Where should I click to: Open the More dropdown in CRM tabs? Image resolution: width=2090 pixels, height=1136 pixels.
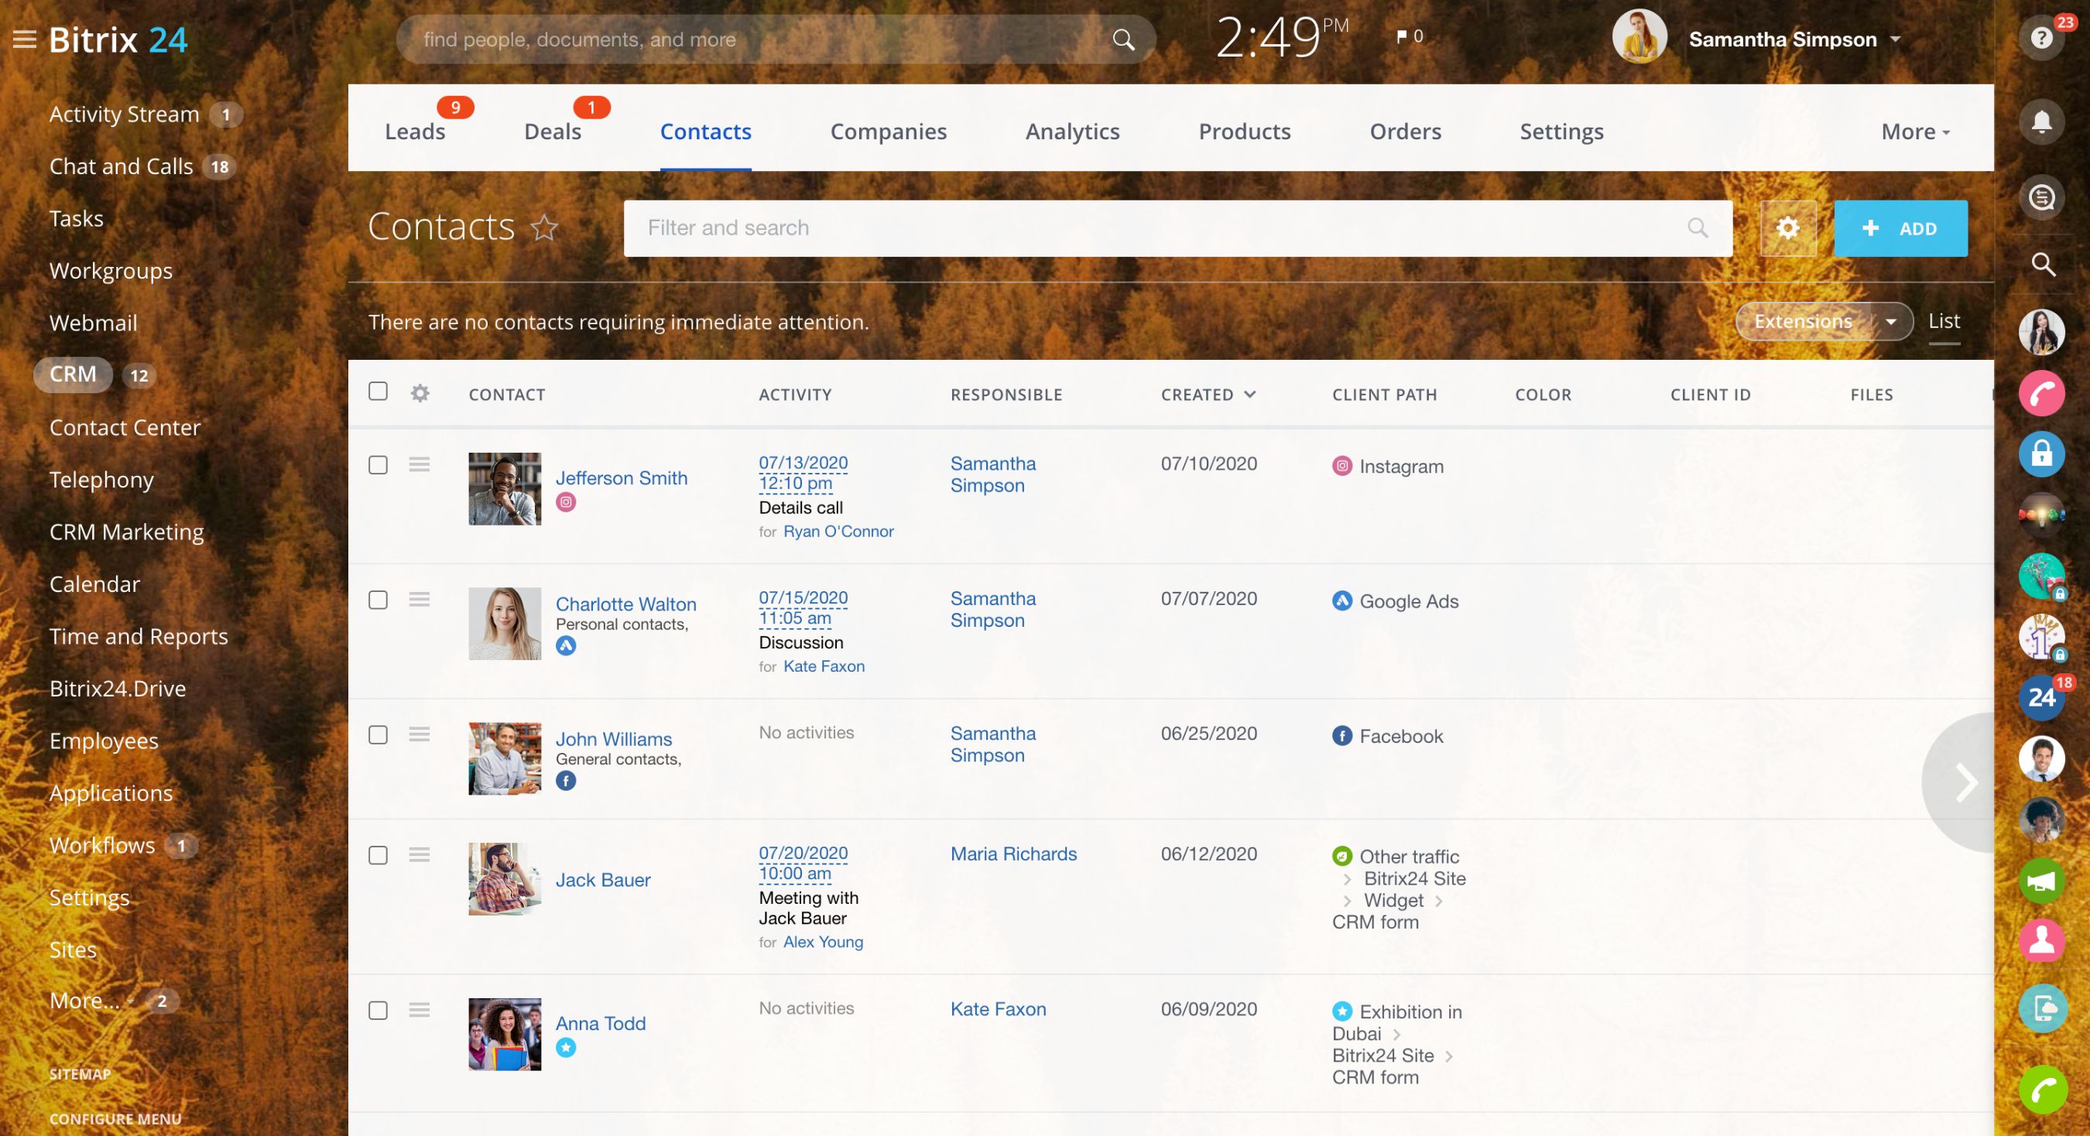[x=1915, y=132]
